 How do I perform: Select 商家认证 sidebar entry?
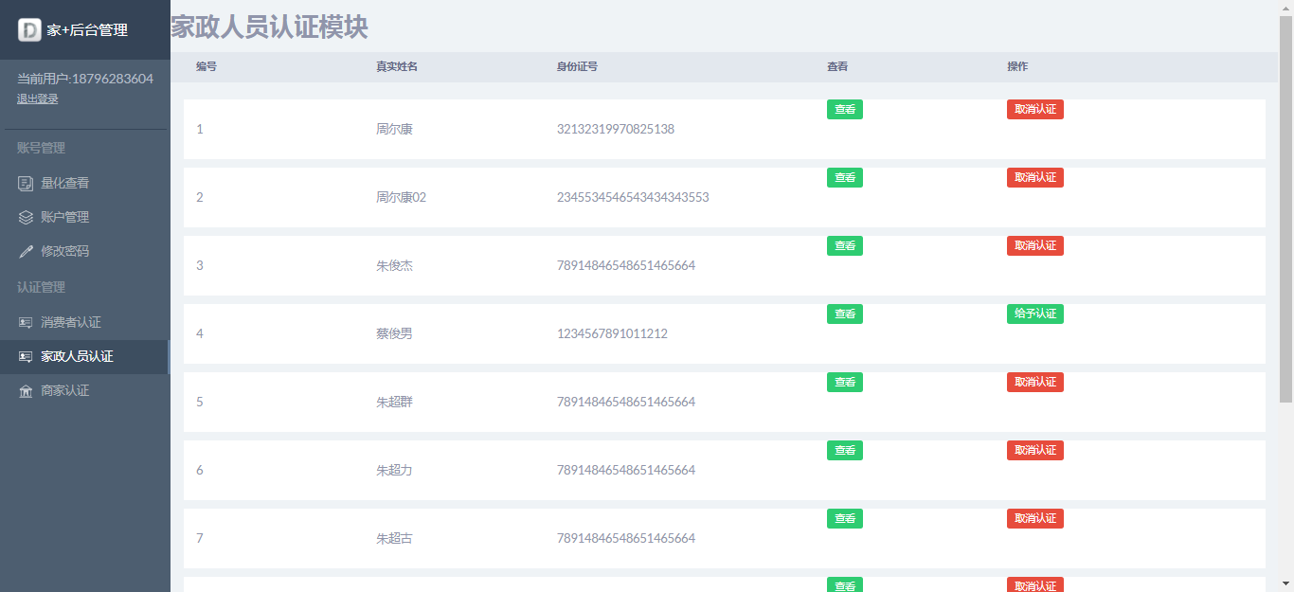[x=64, y=390]
